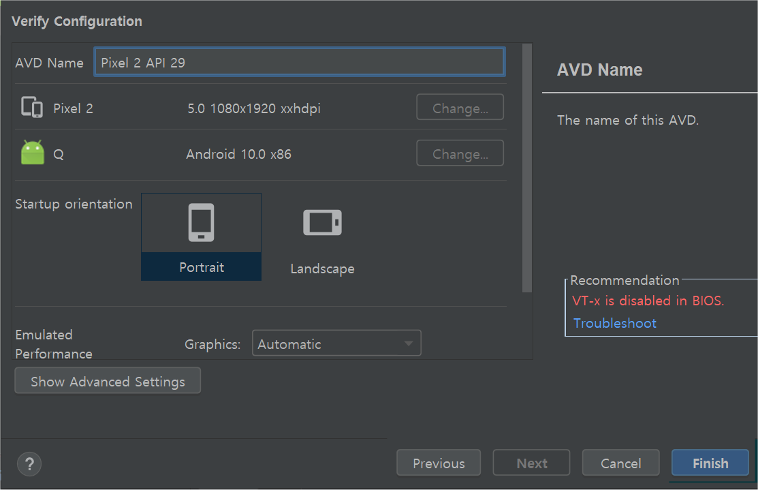Show Advanced Settings

(108, 381)
